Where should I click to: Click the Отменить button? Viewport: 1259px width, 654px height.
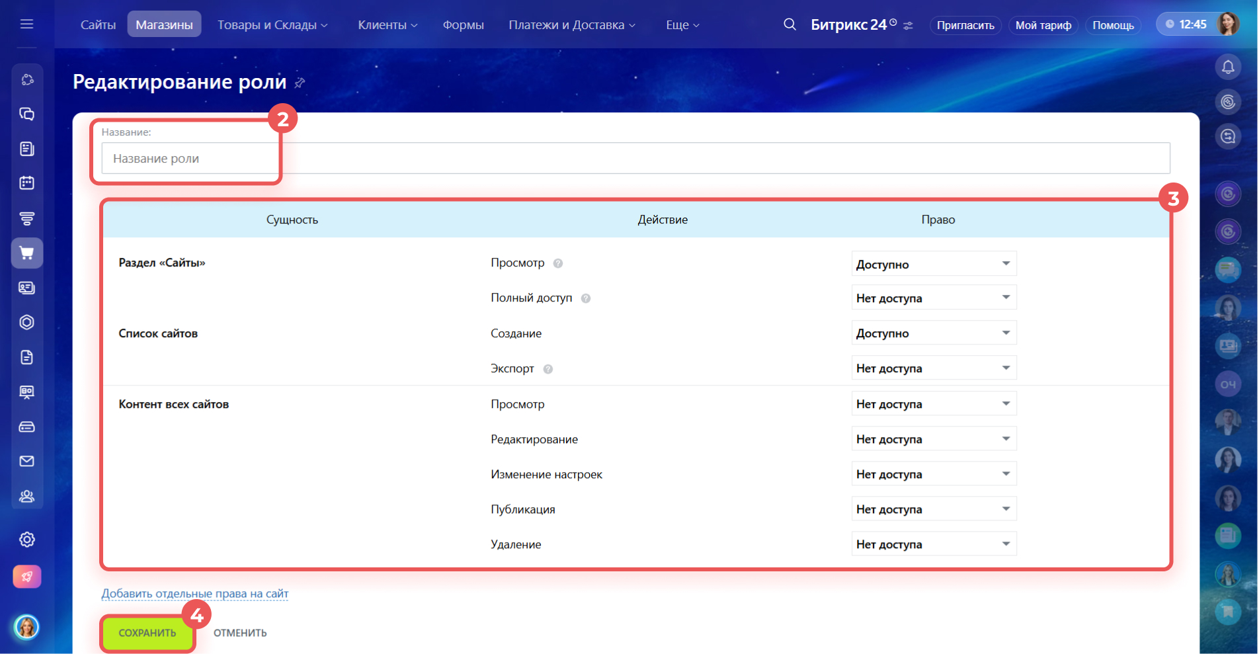tap(240, 633)
